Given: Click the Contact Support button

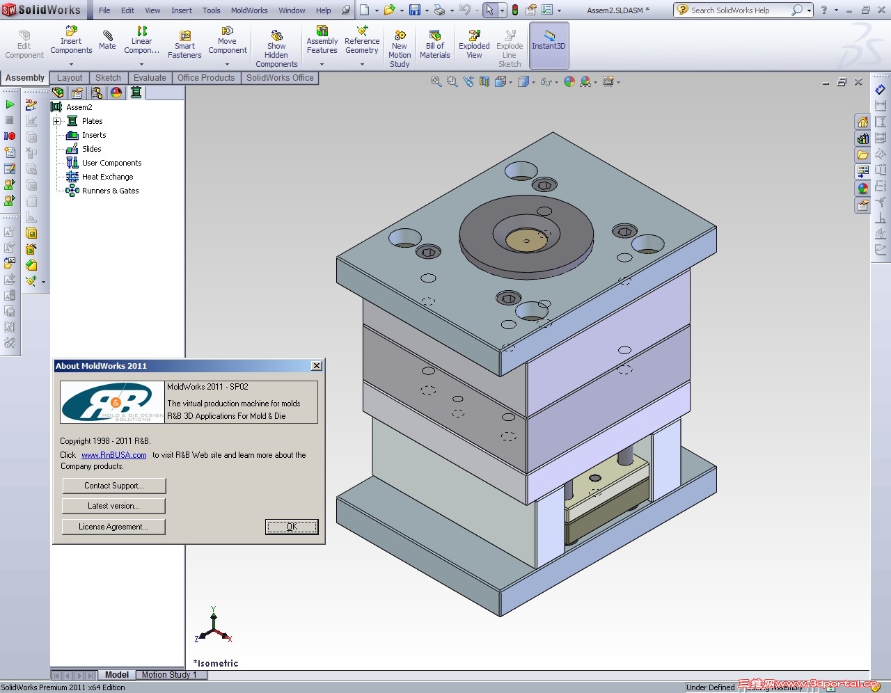Looking at the screenshot, I should coord(114,486).
